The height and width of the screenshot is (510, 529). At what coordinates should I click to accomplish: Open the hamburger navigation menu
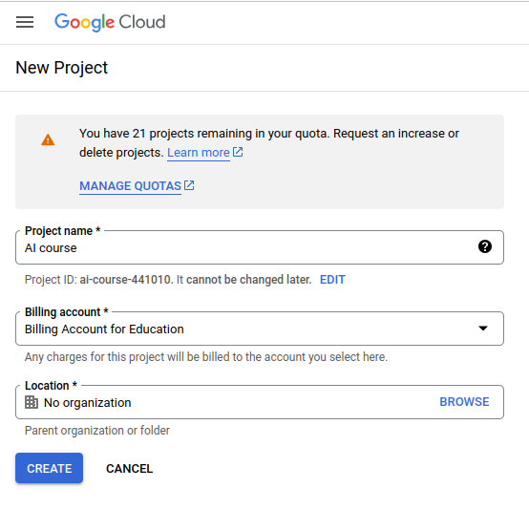pos(25,22)
